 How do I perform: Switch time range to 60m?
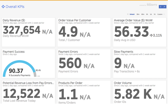[x=143, y=14]
